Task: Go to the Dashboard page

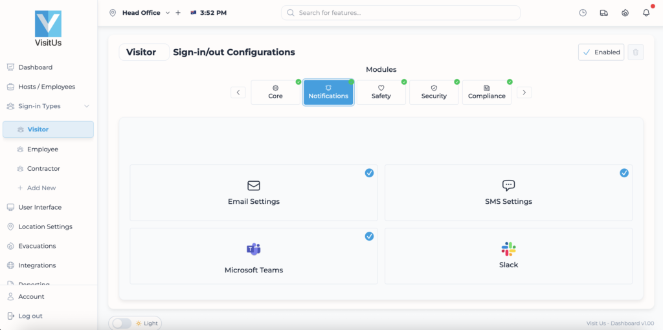Action: pyautogui.click(x=36, y=67)
